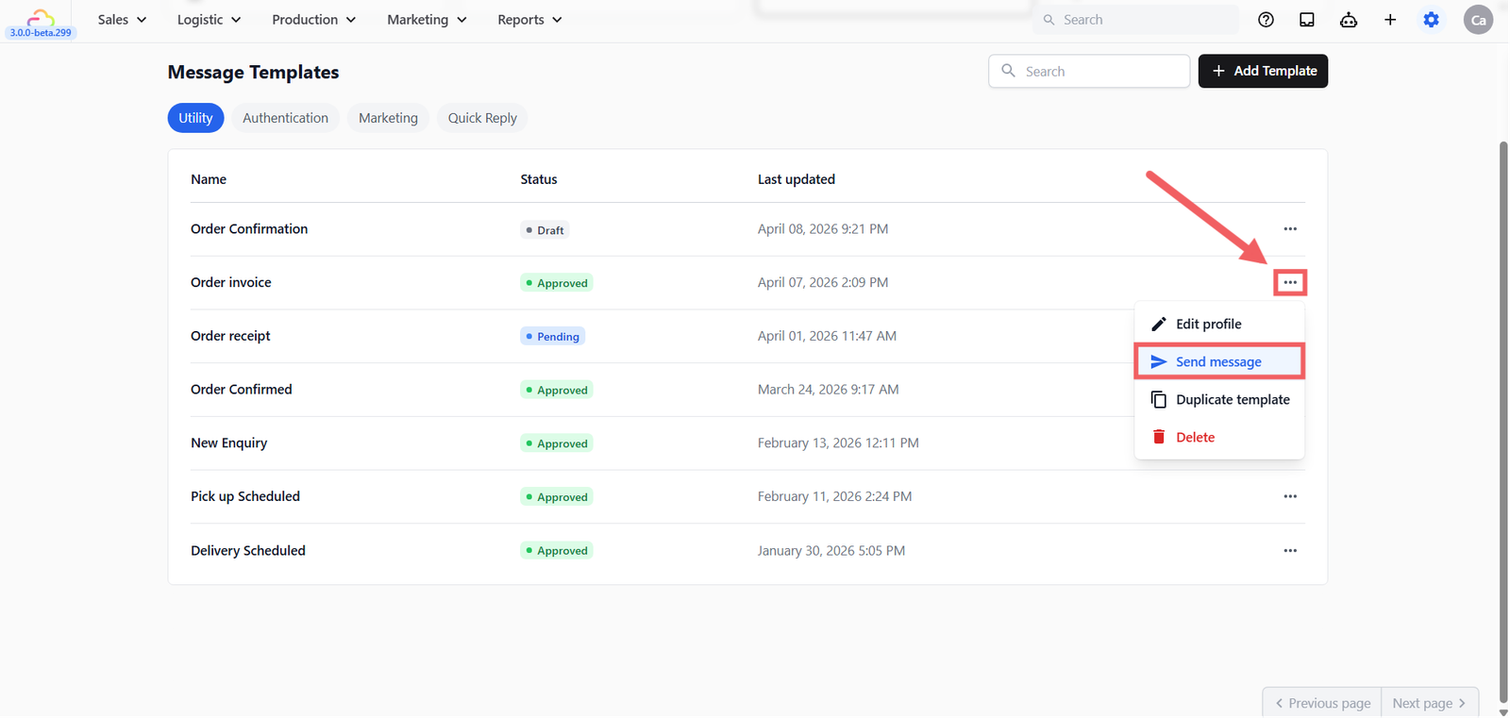
Task: Click the inbox tray icon in header
Action: click(x=1307, y=20)
